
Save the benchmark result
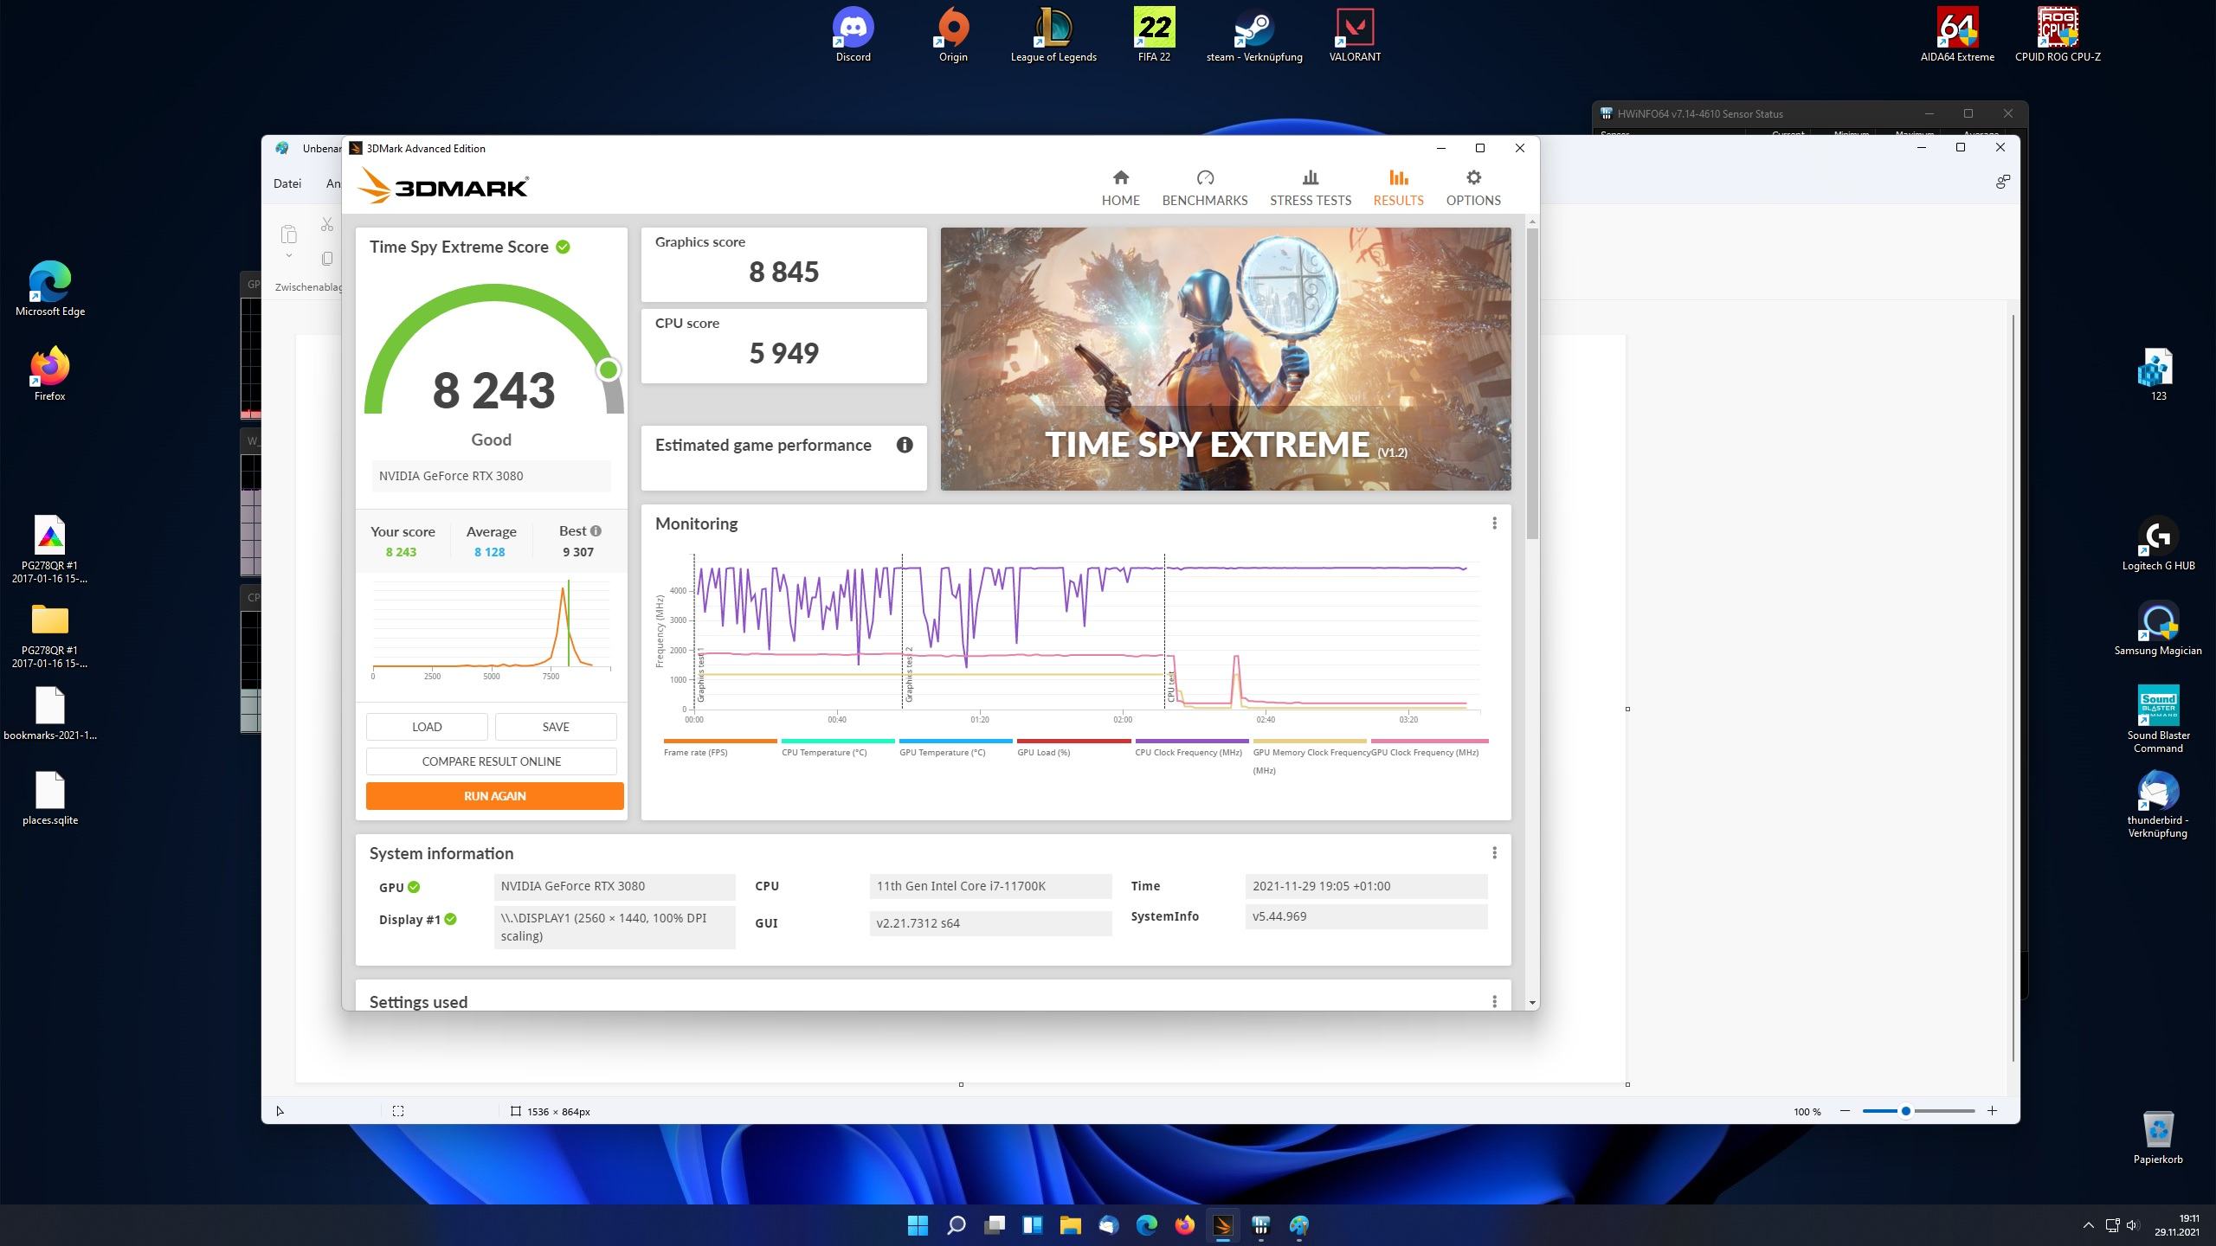(x=555, y=727)
